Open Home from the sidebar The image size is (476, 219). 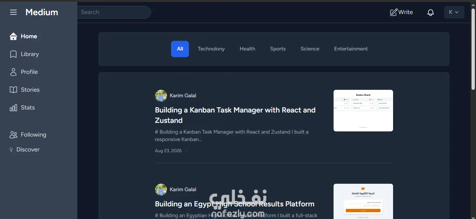[23, 36]
